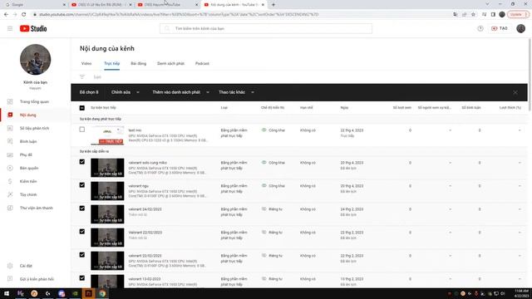This screenshot has height=299, width=532.
Task: Bookmark this page with the star icon
Action: (473, 14)
